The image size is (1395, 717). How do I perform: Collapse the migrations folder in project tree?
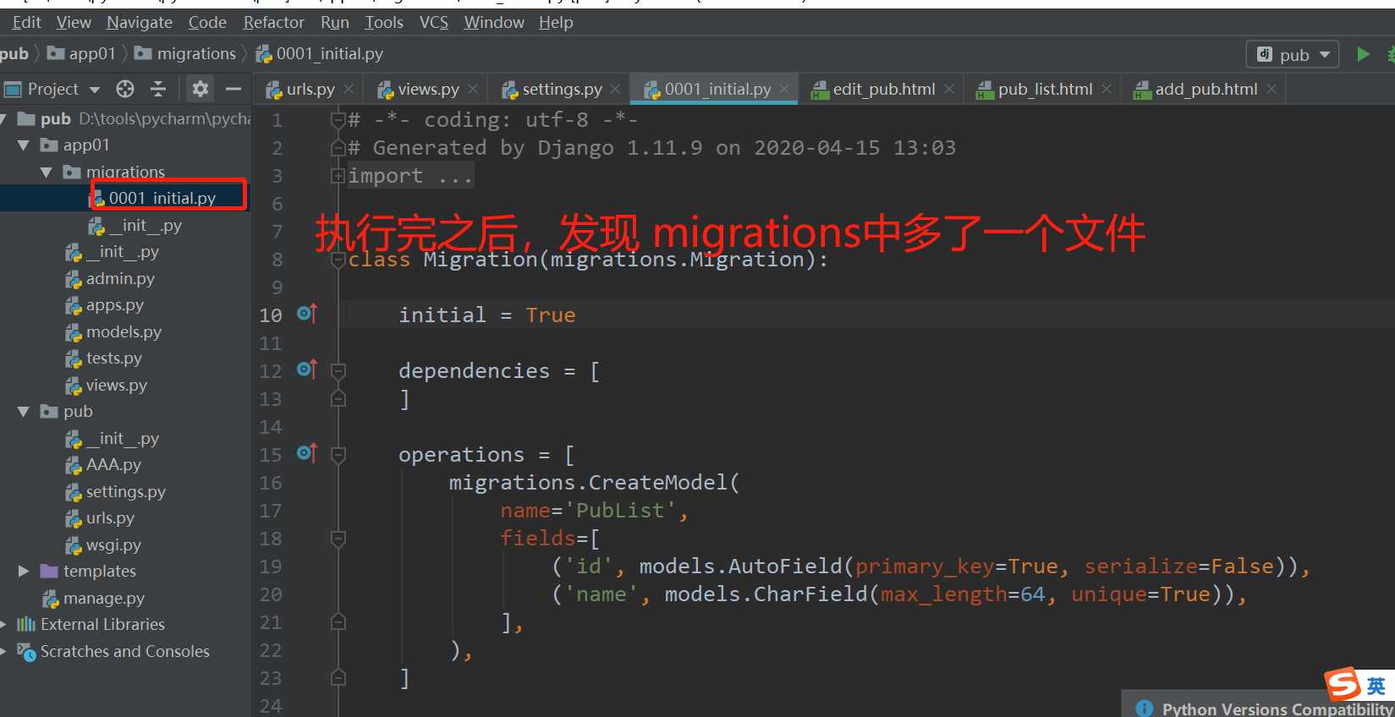pos(47,172)
